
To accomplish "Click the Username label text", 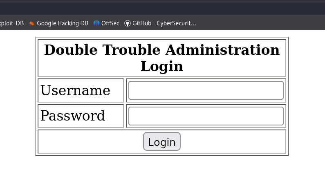I will tap(75, 90).
